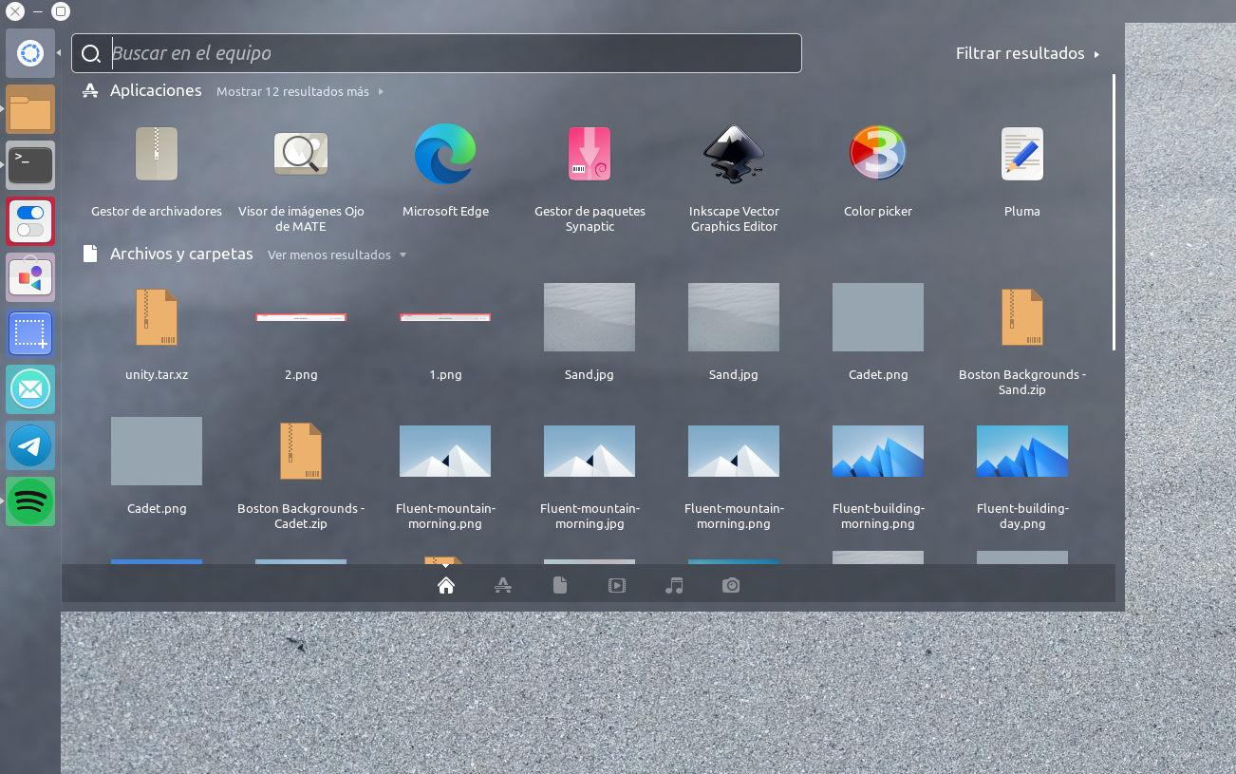Open the software store bag icon
The height and width of the screenshot is (774, 1236).
[x=30, y=277]
